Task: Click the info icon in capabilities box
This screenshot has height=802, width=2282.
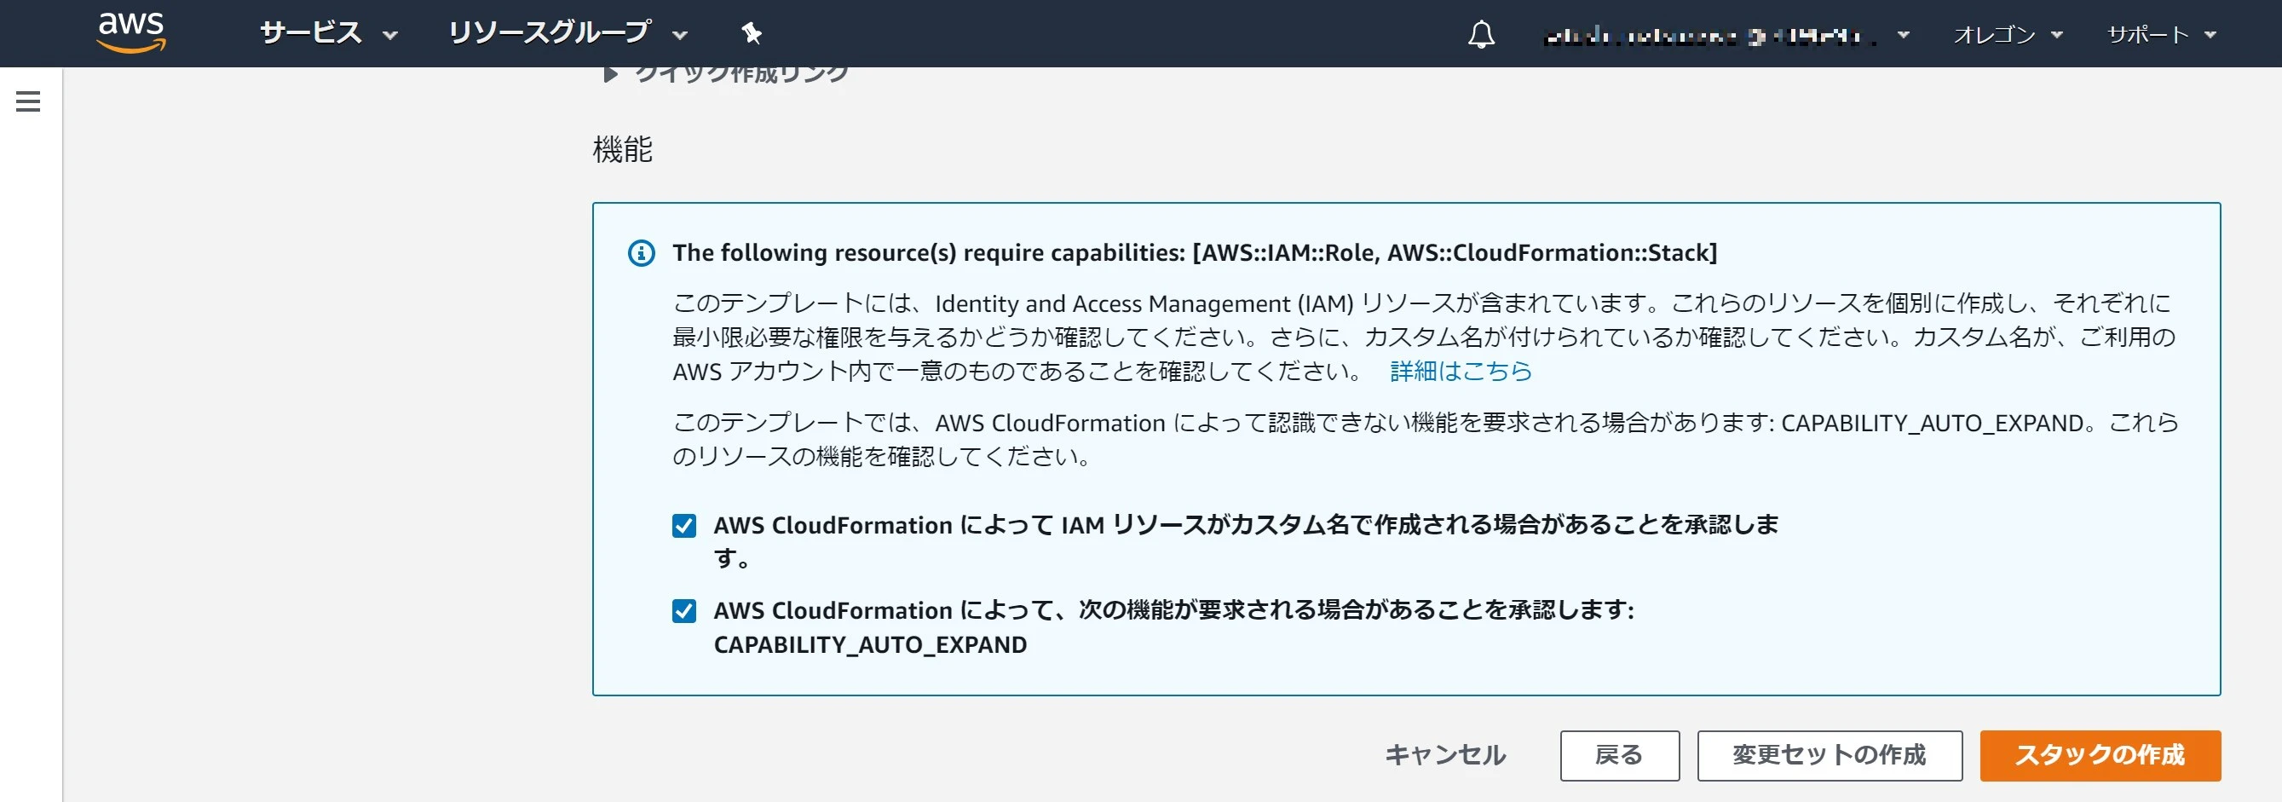Action: coord(642,252)
